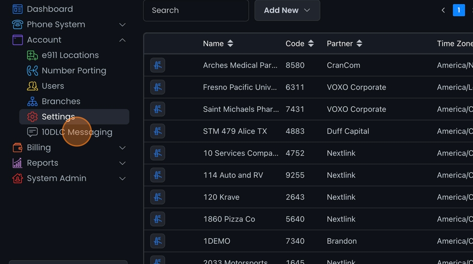Viewport: 473px width, 264px height.
Task: Click the Billing wallet icon
Action: point(17,148)
